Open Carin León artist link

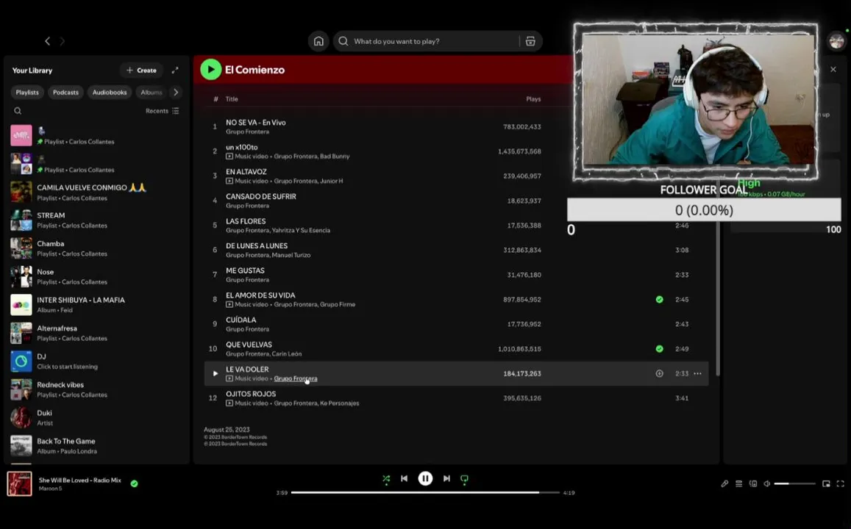tap(287, 354)
